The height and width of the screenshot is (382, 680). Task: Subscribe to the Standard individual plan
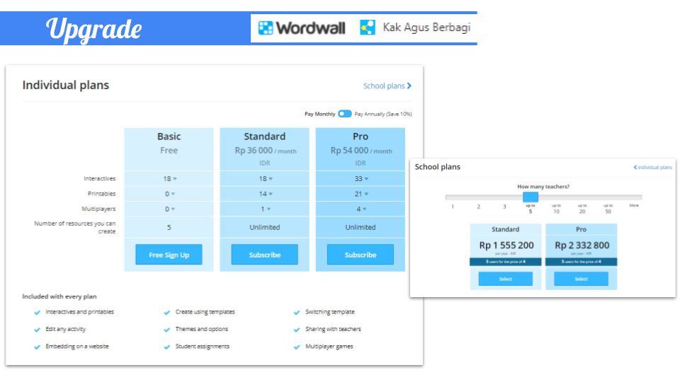(x=264, y=255)
